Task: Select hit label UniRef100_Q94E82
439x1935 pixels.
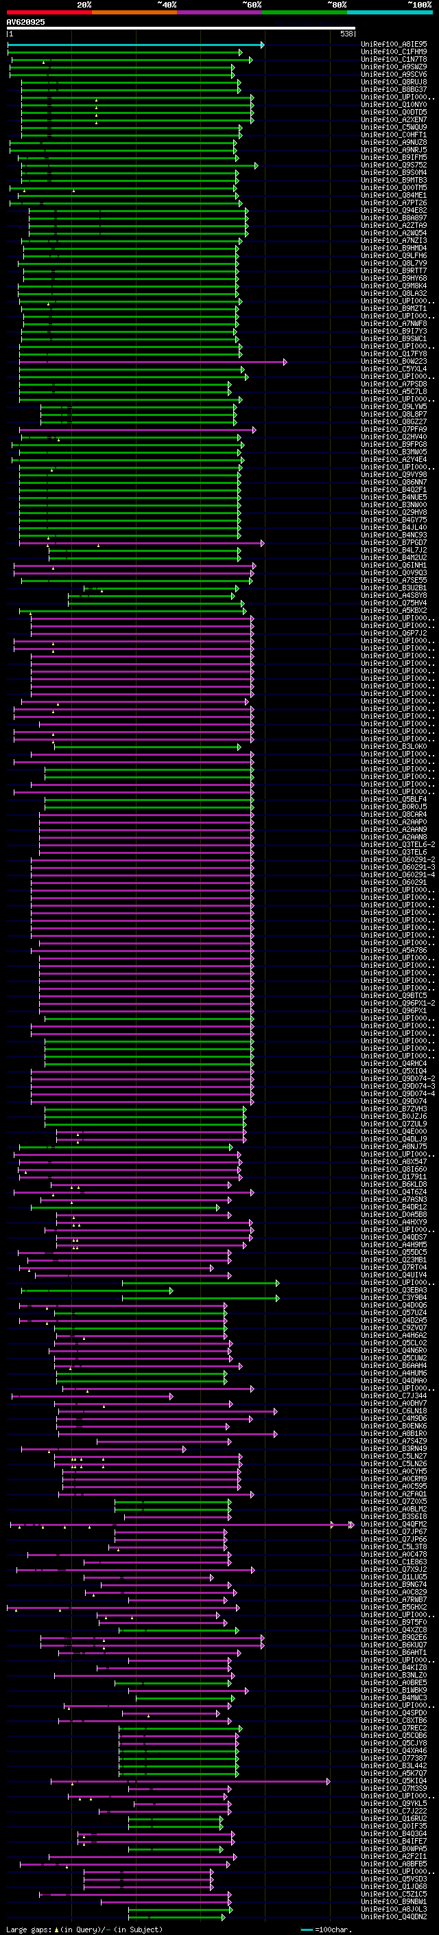Action: (394, 210)
